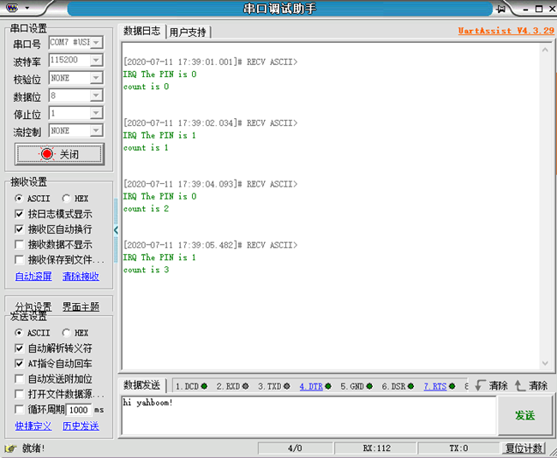Switch to 数据日志 tab
This screenshot has height=458, width=557.
point(141,31)
